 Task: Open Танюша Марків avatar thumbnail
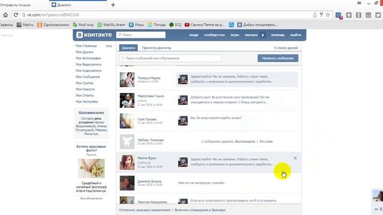click(x=127, y=79)
